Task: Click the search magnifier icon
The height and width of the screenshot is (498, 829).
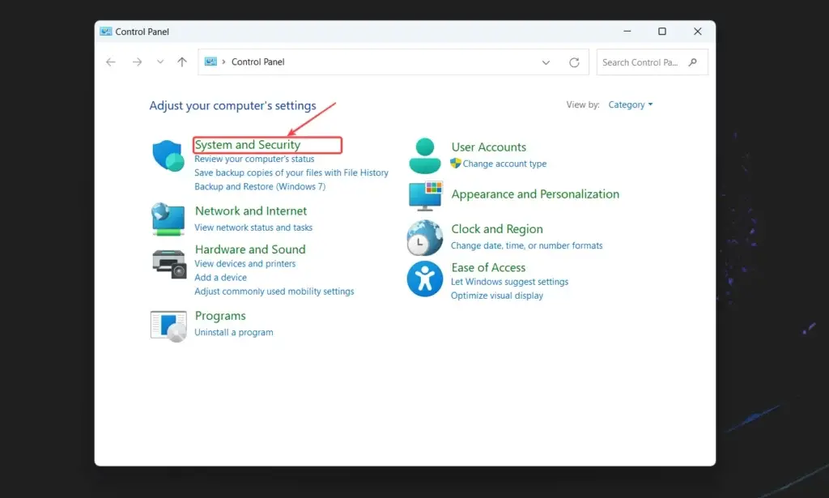Action: pos(694,62)
